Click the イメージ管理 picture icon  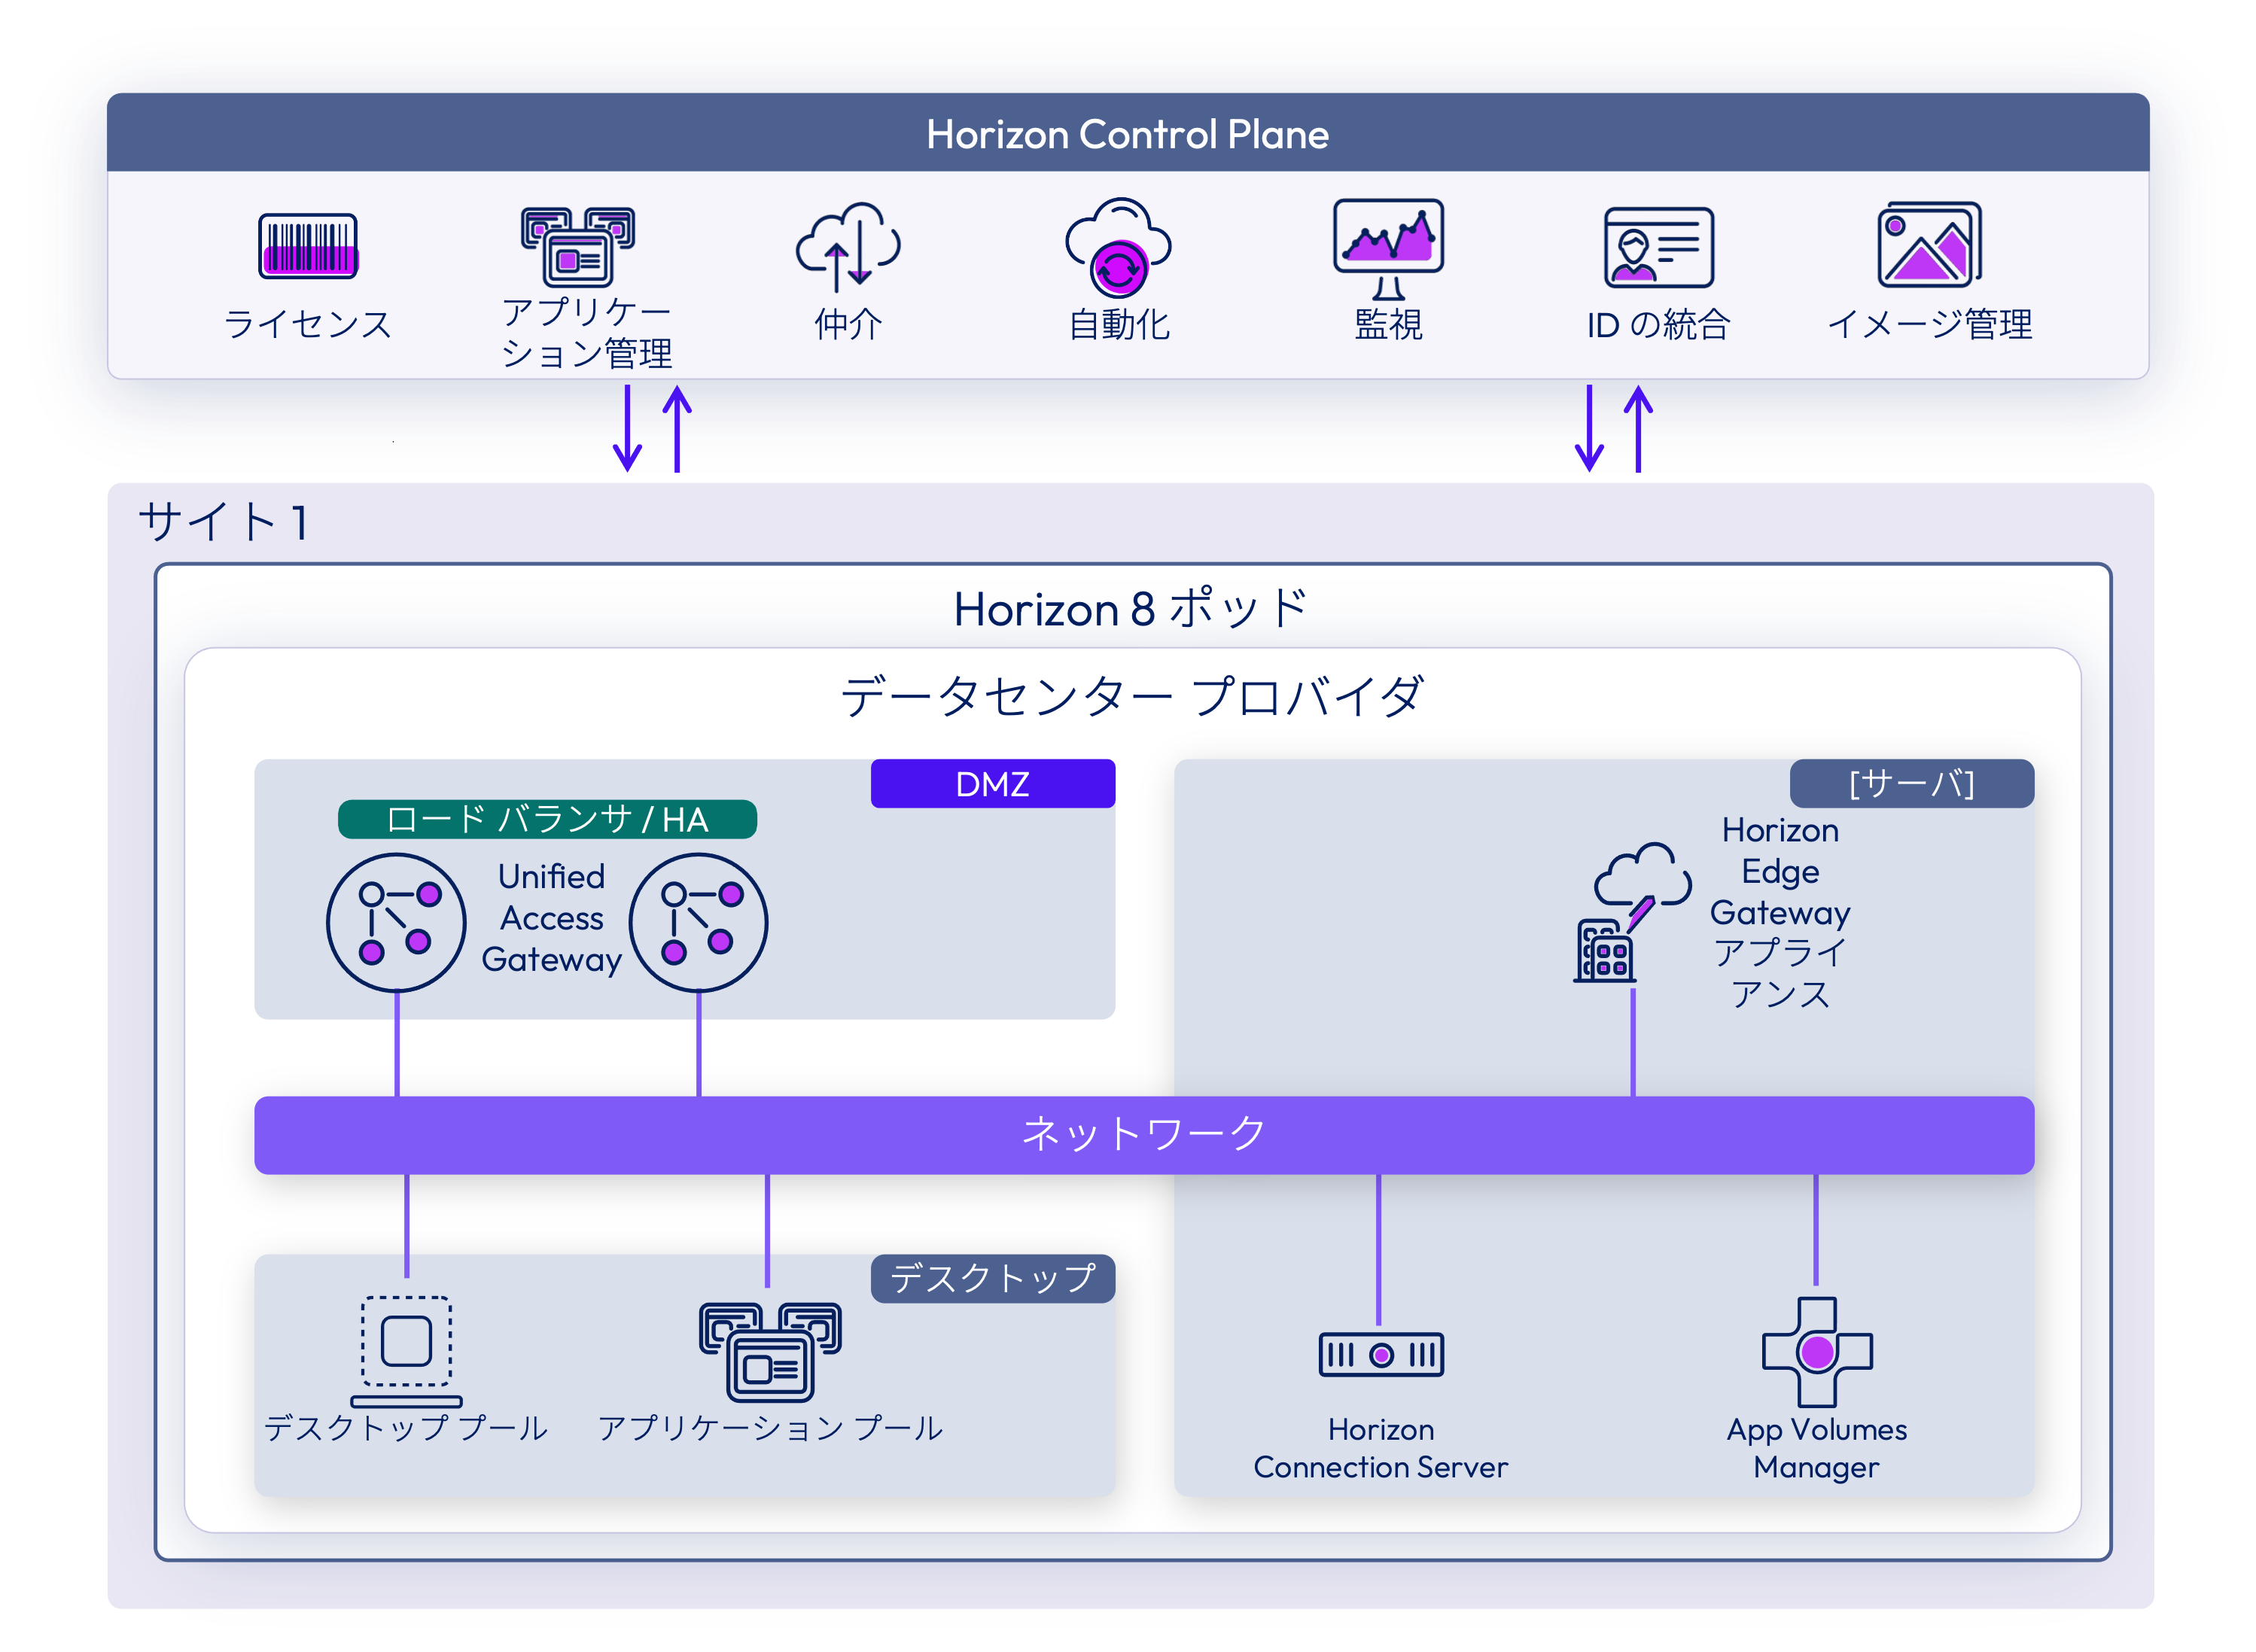coord(1929,244)
